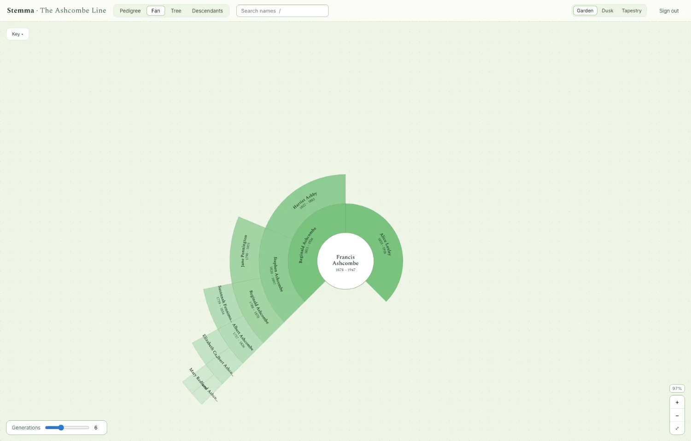Image resolution: width=691 pixels, height=441 pixels.
Task: Switch to the Descendants tab
Action: [x=207, y=11]
